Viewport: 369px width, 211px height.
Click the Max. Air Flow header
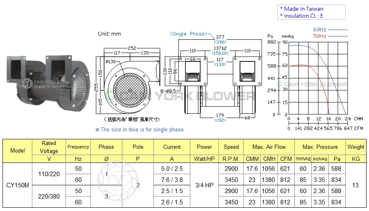[269, 147]
